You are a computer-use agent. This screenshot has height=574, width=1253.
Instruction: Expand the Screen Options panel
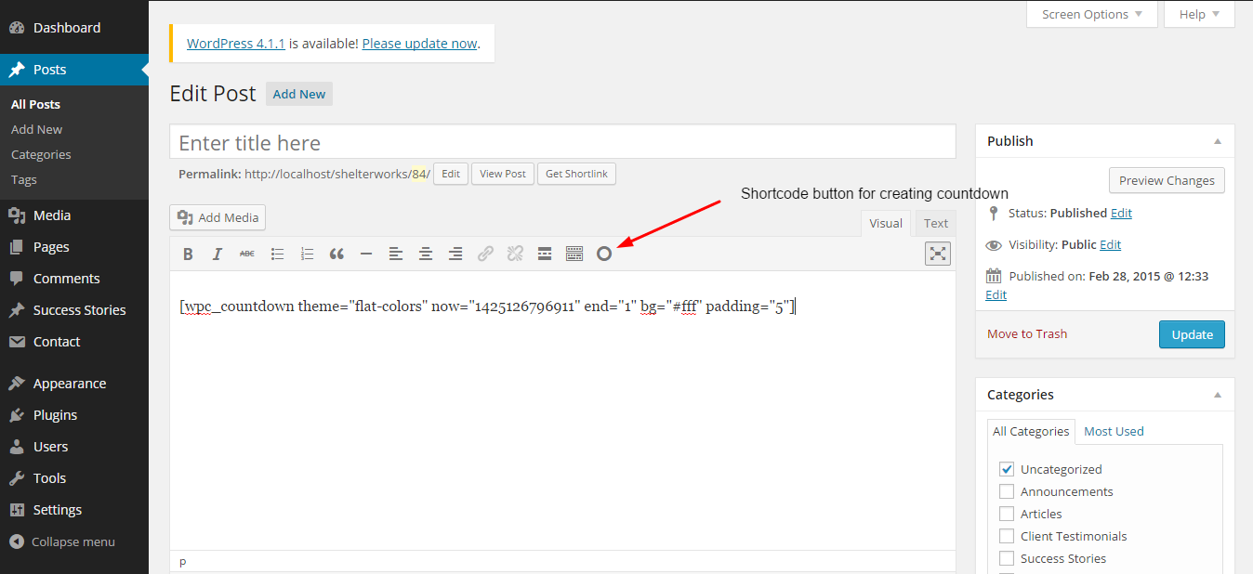(x=1092, y=14)
